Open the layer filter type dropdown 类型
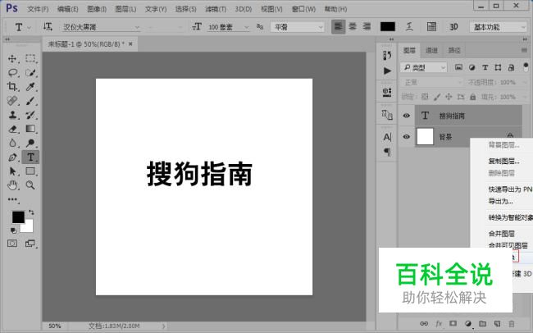533x333 pixels. pos(423,68)
